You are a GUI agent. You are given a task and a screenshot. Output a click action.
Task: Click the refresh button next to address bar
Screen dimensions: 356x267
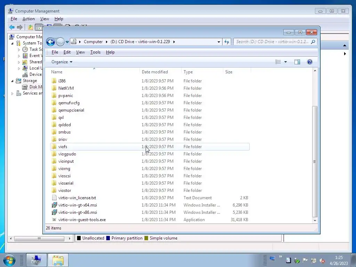(x=227, y=42)
